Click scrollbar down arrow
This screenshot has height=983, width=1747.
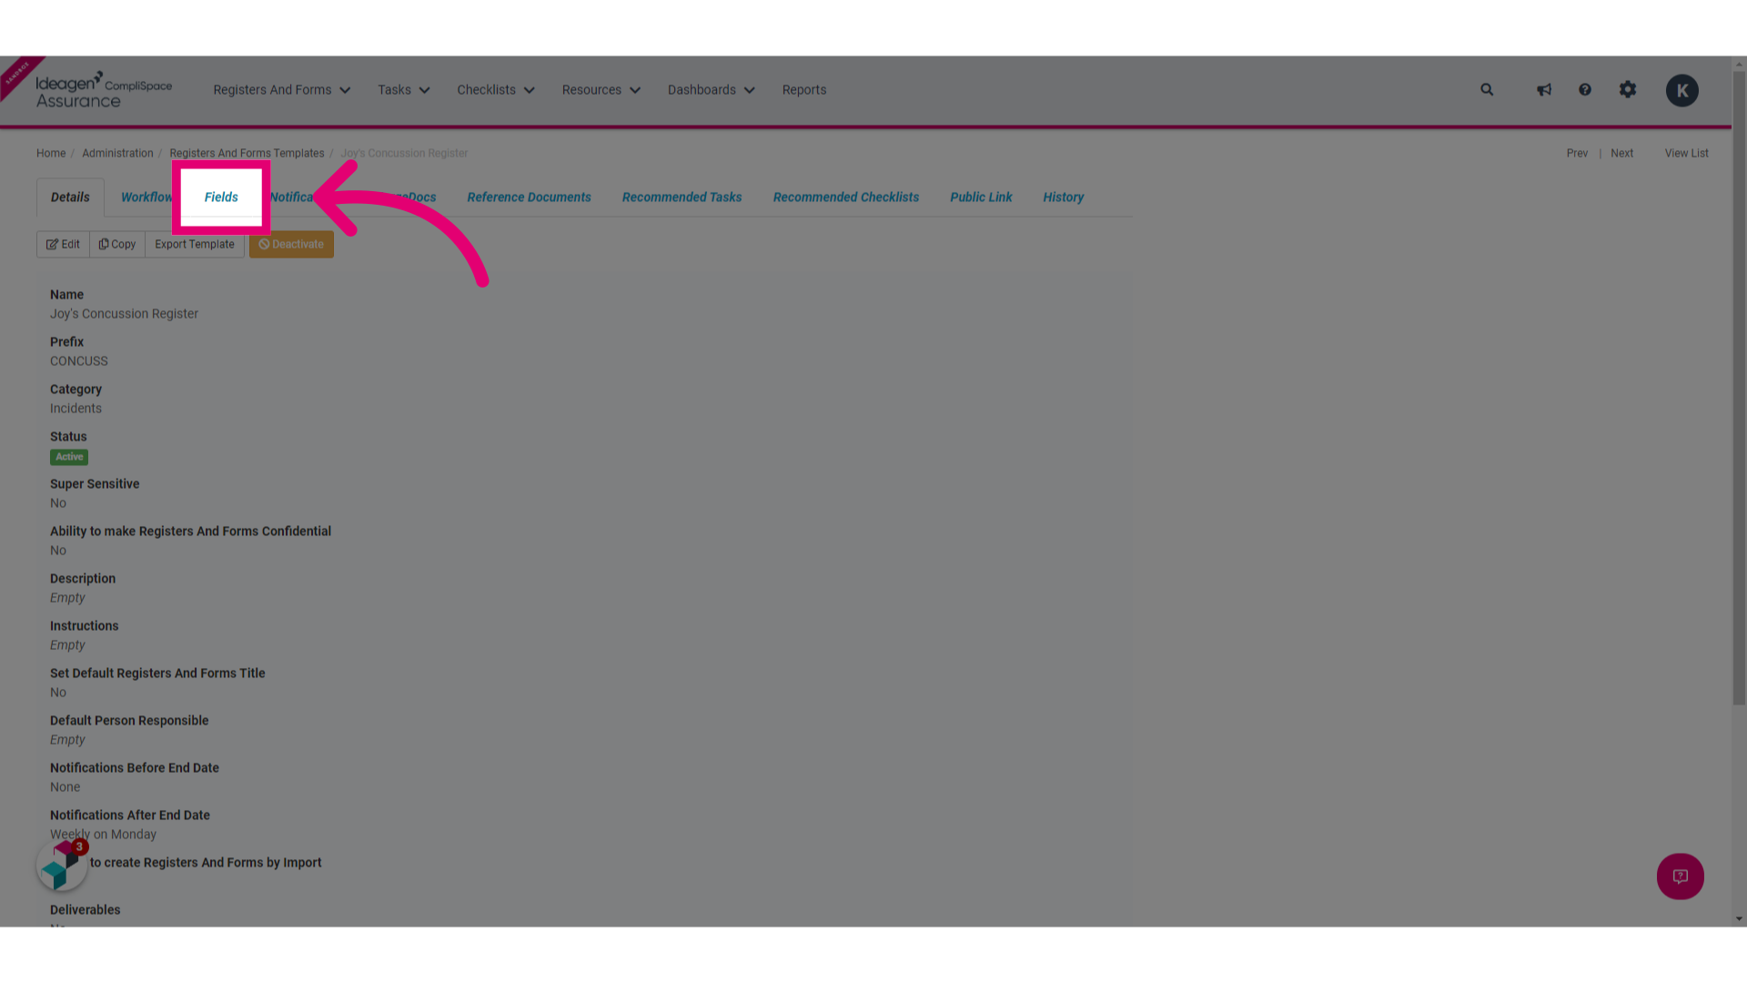[x=1739, y=919]
